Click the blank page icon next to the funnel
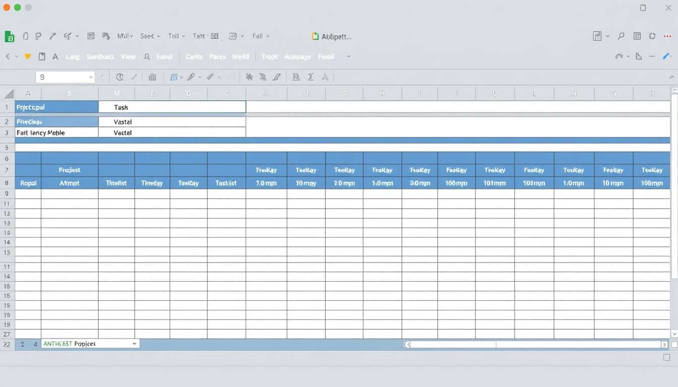The width and height of the screenshot is (678, 387). (x=42, y=56)
